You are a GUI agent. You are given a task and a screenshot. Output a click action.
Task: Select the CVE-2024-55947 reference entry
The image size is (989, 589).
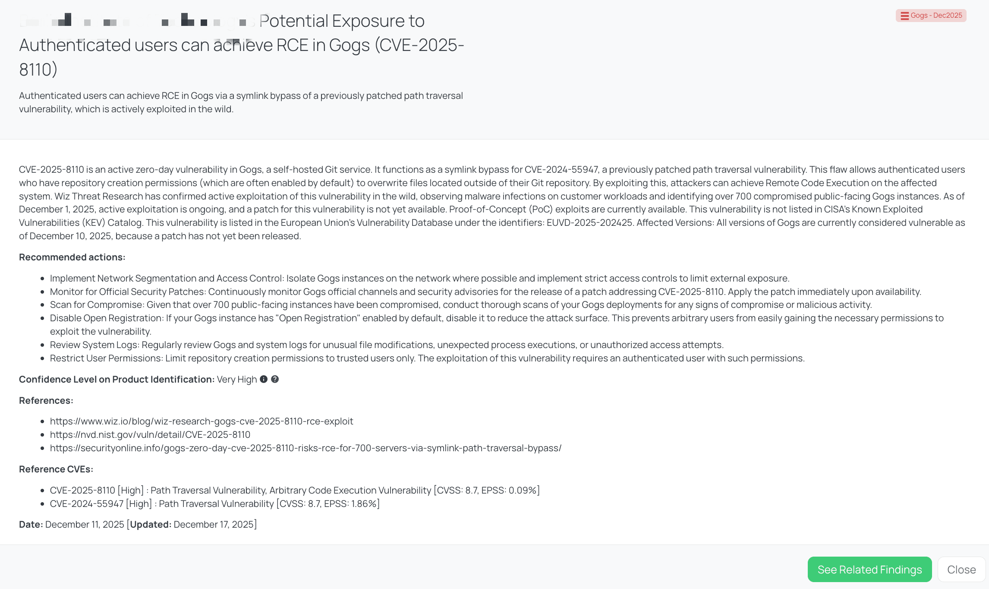tap(214, 503)
